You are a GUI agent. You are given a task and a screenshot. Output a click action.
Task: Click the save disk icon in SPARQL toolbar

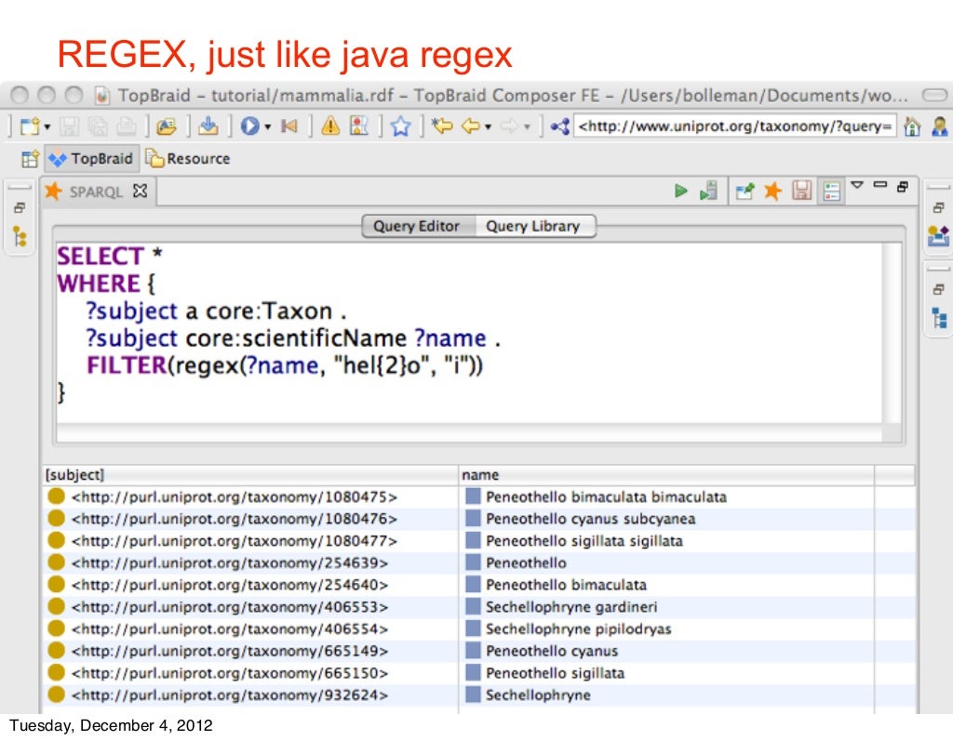coord(800,191)
